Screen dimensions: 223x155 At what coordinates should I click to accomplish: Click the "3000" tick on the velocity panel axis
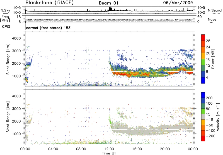(x=16, y=109)
